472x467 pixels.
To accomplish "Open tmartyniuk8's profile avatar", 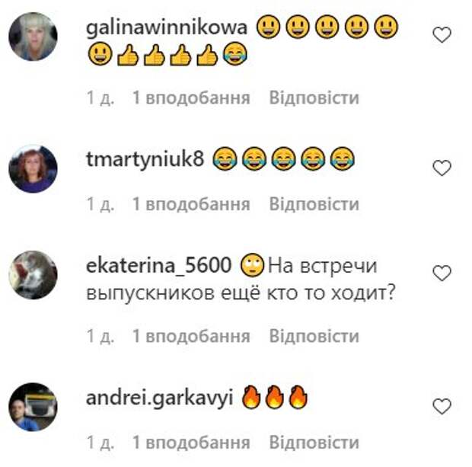I will (33, 168).
